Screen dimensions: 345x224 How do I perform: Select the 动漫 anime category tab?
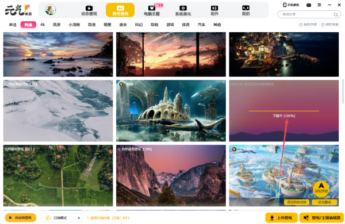[x=92, y=25]
